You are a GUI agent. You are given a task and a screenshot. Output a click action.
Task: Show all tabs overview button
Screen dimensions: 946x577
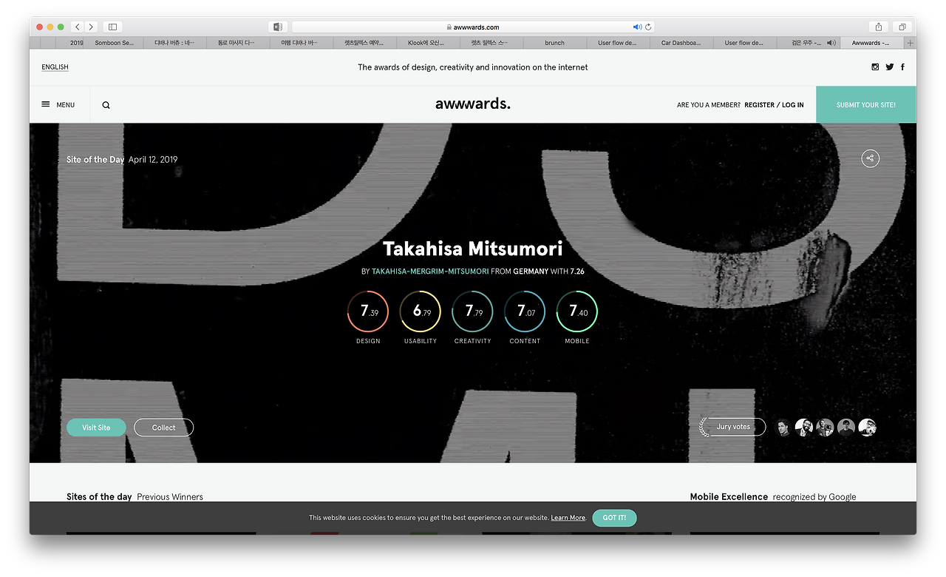click(x=902, y=27)
